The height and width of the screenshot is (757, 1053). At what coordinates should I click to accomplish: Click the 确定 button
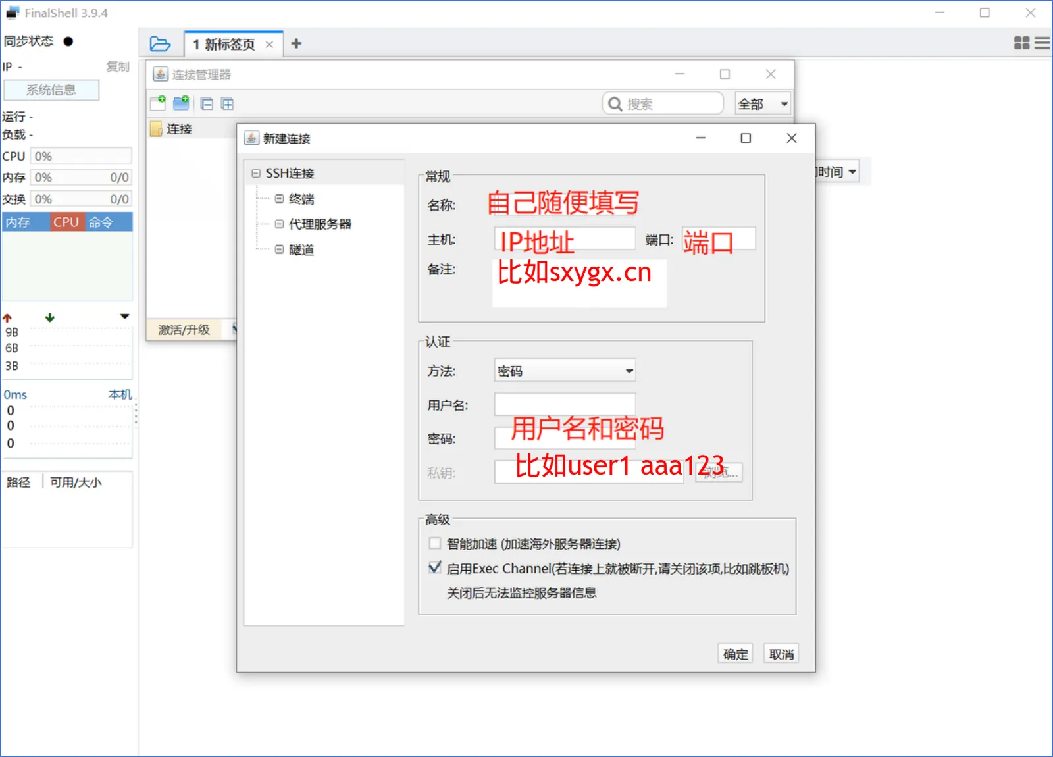735,654
